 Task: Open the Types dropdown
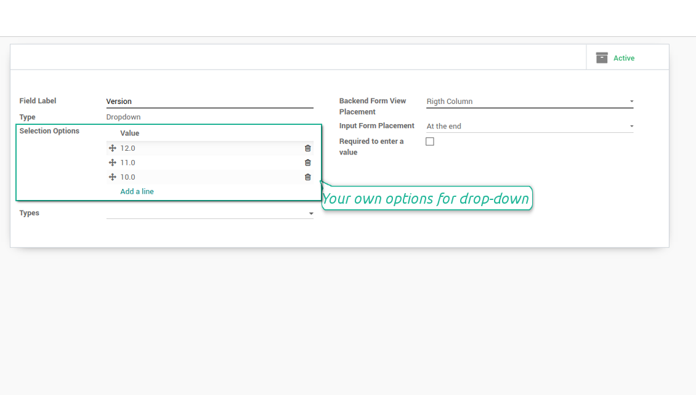[209, 213]
